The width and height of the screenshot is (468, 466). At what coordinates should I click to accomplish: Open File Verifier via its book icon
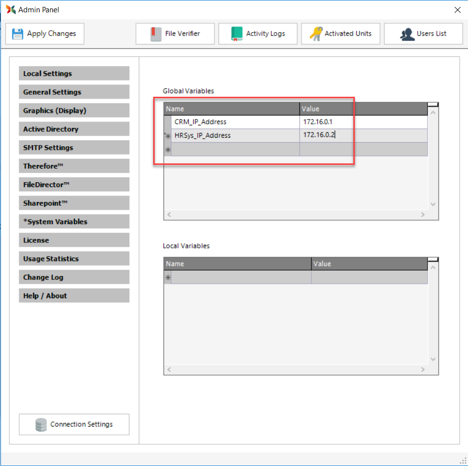(156, 34)
